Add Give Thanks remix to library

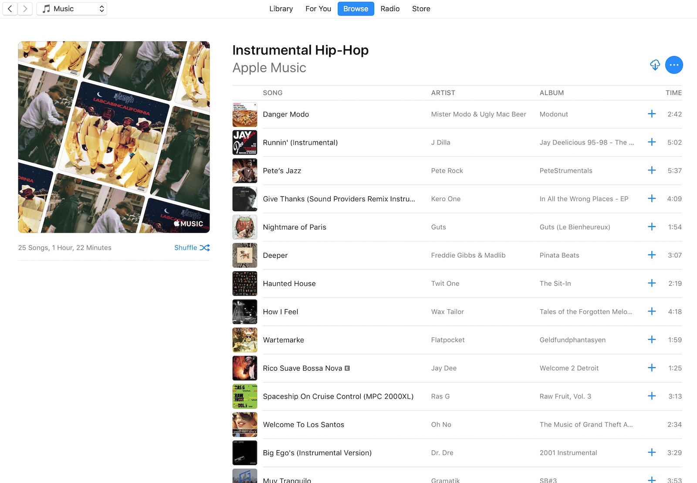click(652, 199)
